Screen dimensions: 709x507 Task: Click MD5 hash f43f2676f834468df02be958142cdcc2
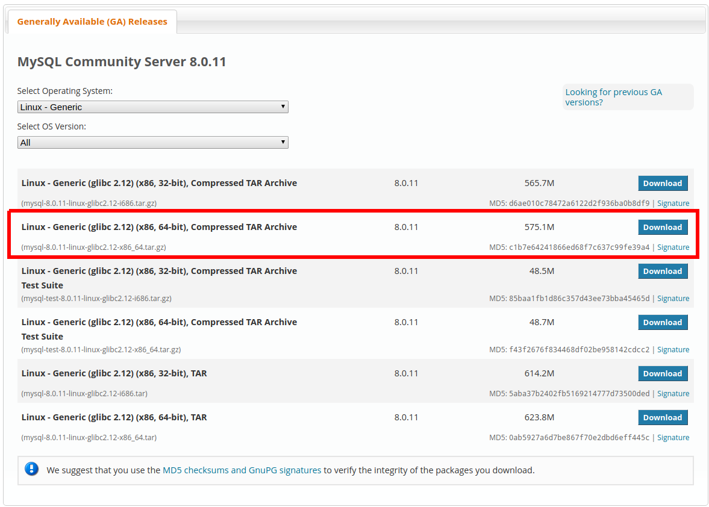(579, 349)
